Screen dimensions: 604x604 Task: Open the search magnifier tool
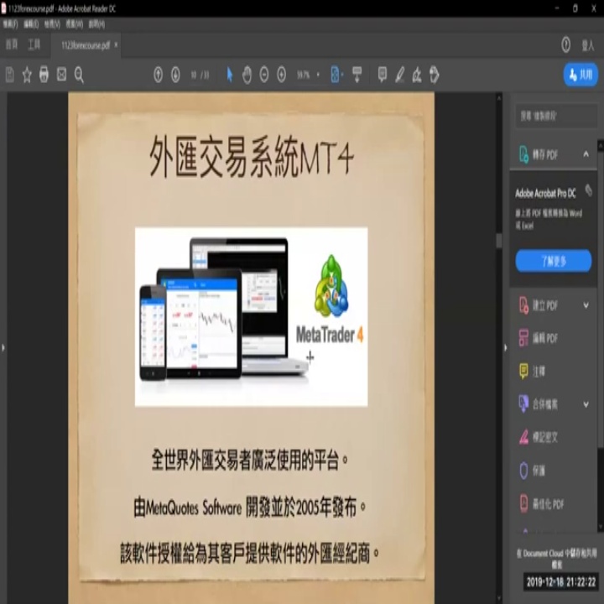79,75
